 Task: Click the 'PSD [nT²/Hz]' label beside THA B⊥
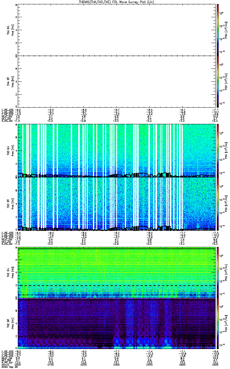tap(226, 30)
